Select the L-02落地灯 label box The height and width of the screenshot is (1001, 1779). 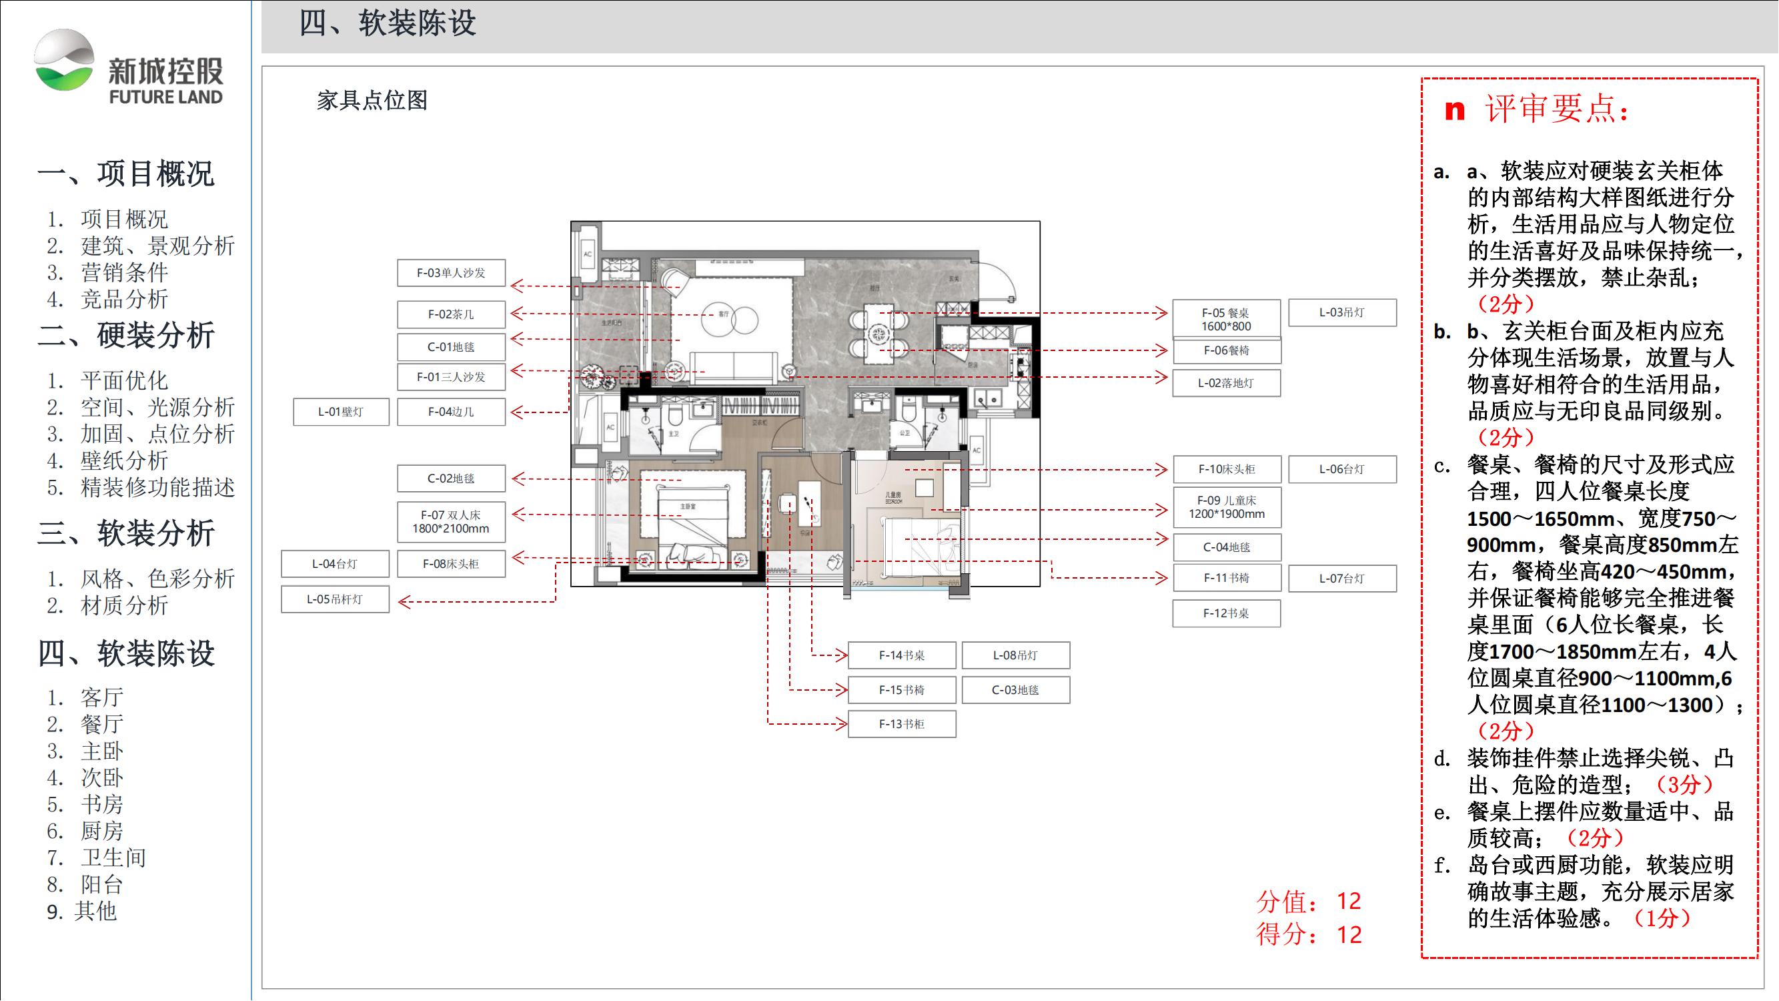point(1227,384)
